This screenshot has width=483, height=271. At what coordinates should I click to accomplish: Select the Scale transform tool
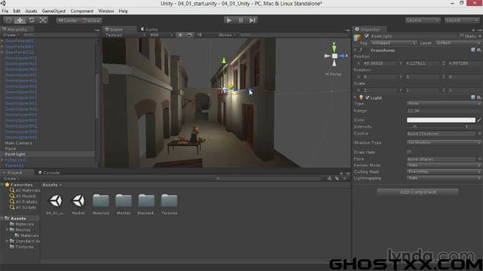(x=43, y=20)
